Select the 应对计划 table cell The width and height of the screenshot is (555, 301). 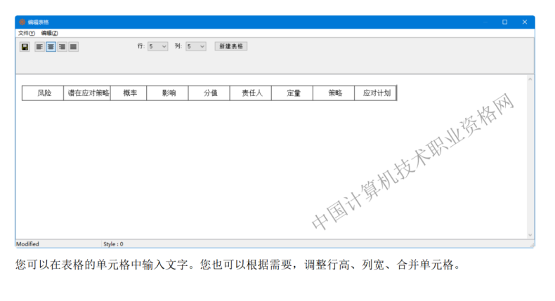pos(376,93)
